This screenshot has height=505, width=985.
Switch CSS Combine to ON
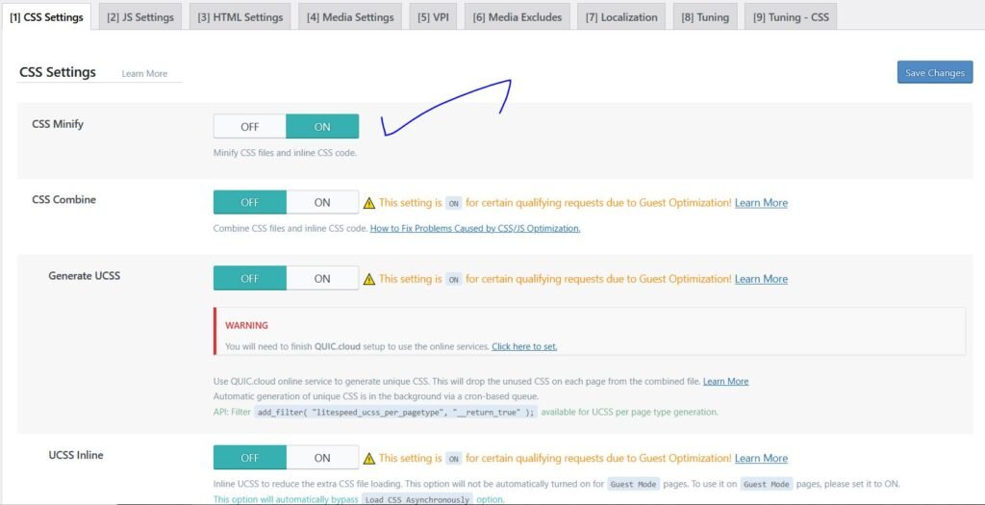[x=322, y=202]
